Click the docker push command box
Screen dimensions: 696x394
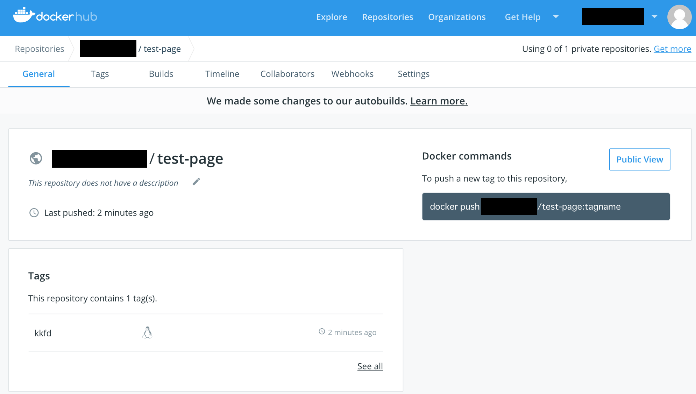[546, 206]
